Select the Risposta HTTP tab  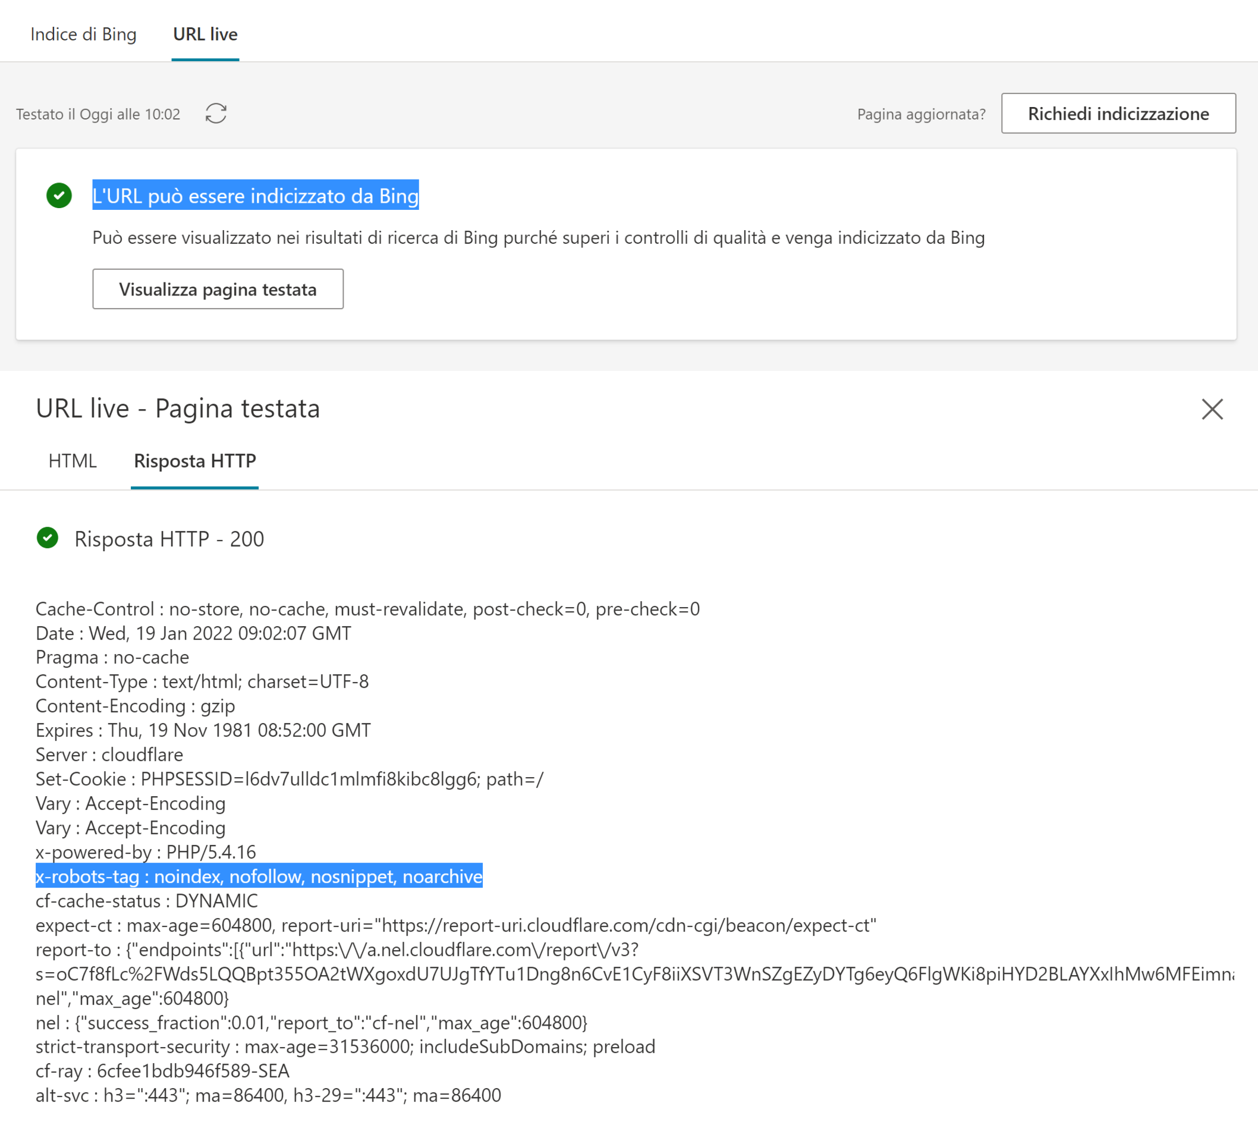coord(194,461)
